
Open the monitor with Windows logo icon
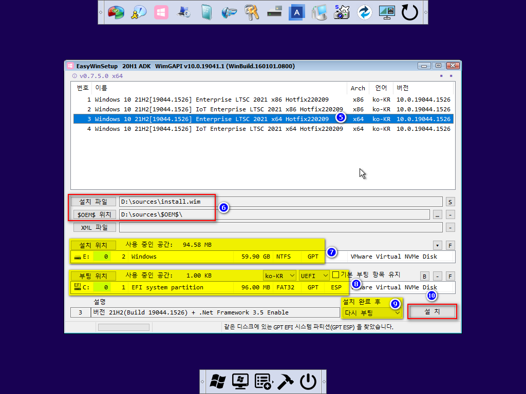click(240, 382)
